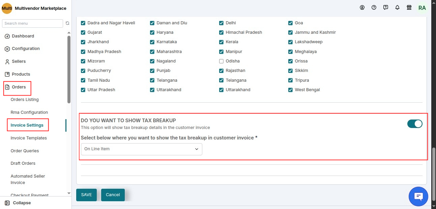Save the invoice settings
This screenshot has width=436, height=209.
[x=86, y=195]
